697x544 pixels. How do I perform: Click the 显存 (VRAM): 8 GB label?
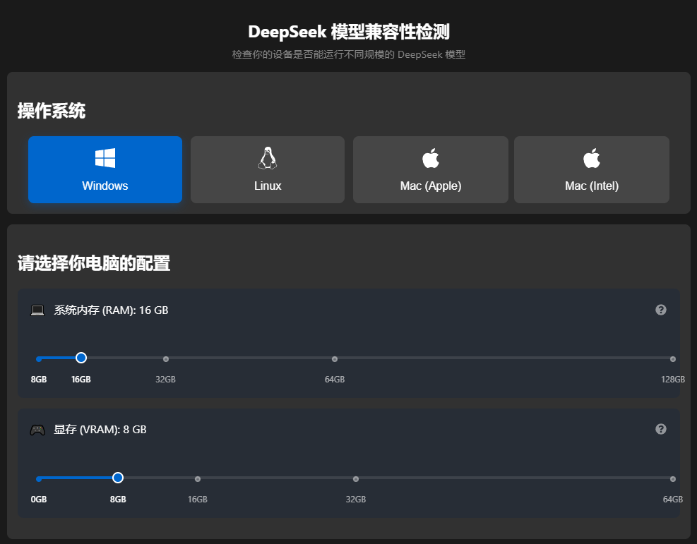100,430
